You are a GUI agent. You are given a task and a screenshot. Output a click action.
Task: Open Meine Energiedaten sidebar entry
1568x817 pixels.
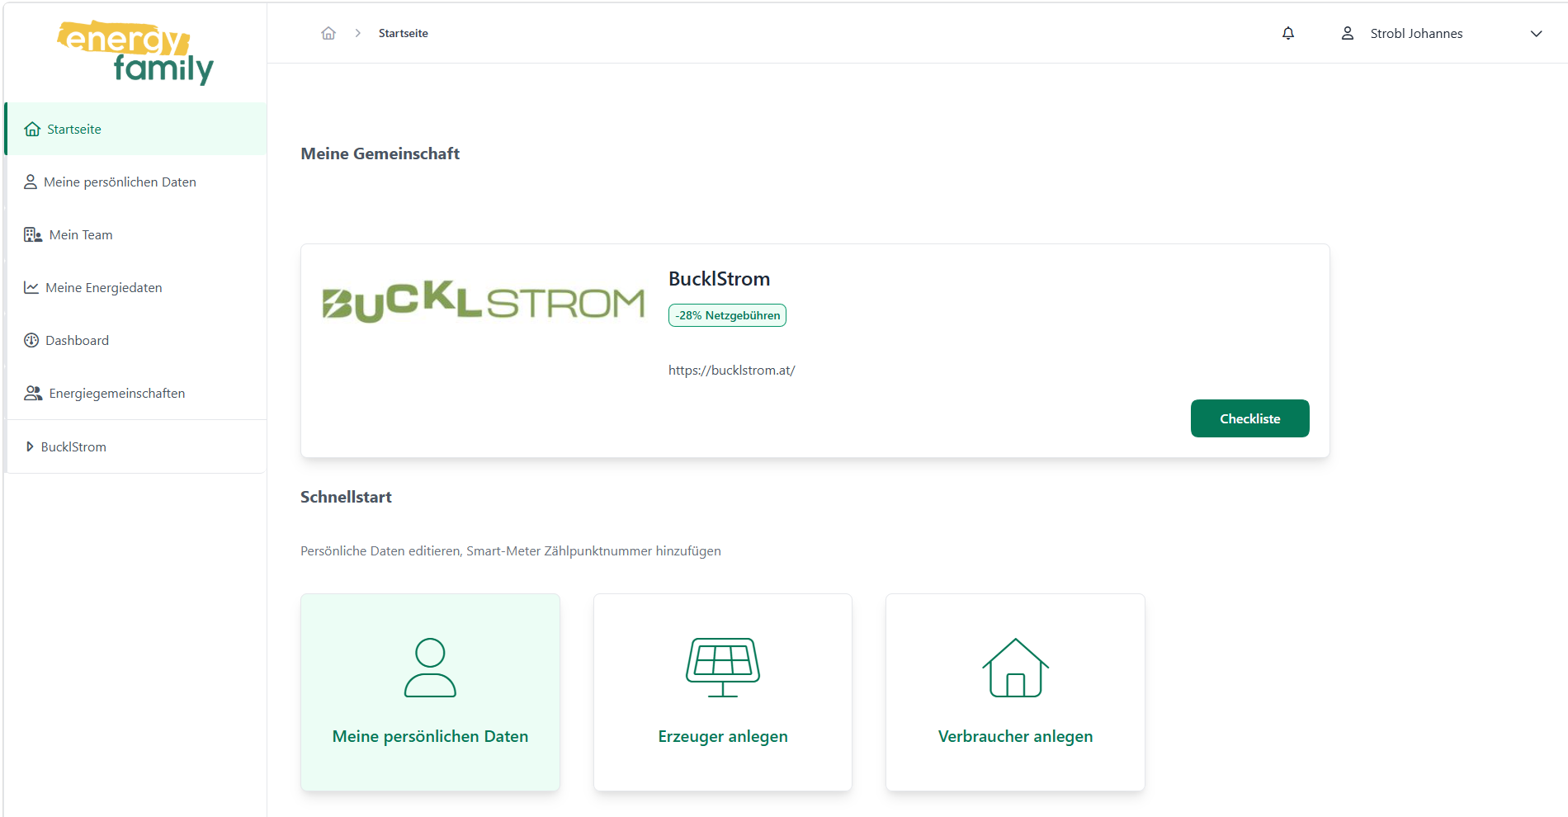pos(136,287)
